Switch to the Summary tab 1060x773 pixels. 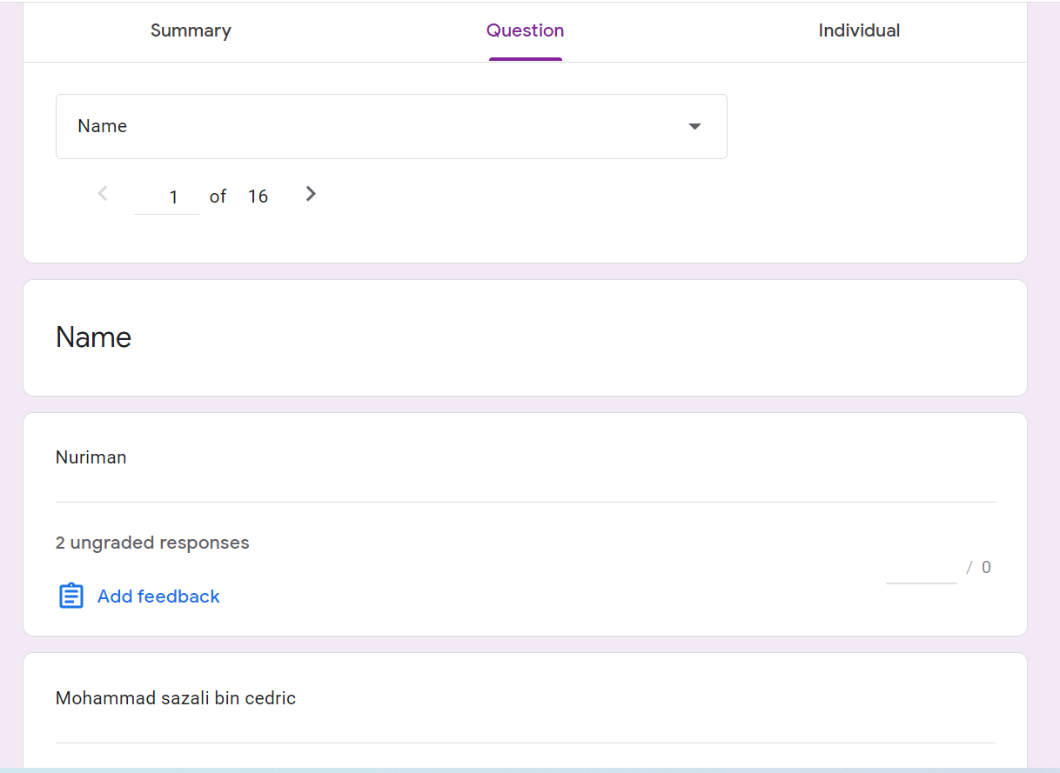(191, 30)
